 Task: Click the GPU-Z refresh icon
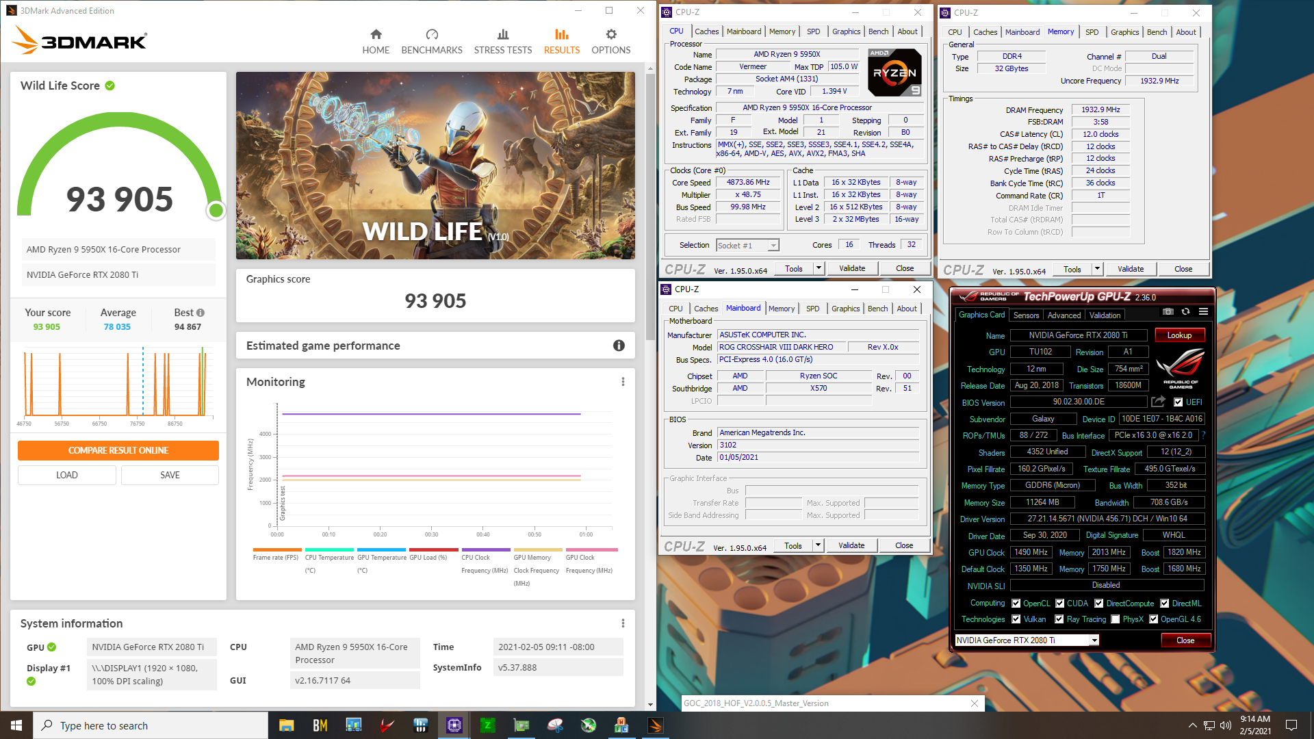1186,311
